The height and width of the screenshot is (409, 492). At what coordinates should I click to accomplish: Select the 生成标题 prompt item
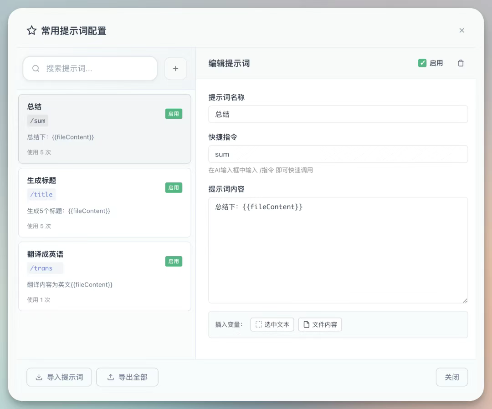click(x=104, y=202)
